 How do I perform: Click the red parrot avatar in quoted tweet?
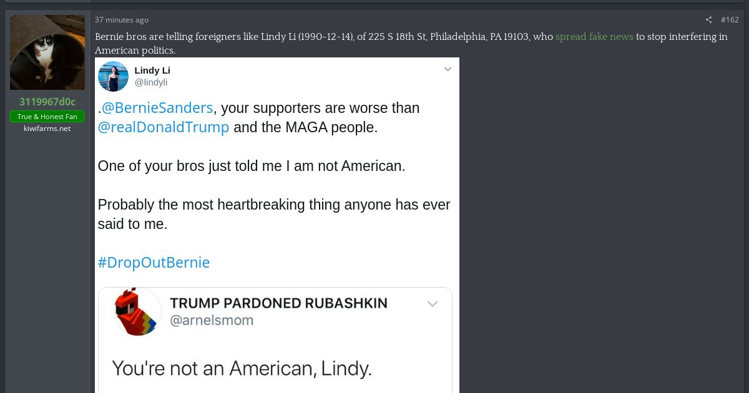pos(139,312)
